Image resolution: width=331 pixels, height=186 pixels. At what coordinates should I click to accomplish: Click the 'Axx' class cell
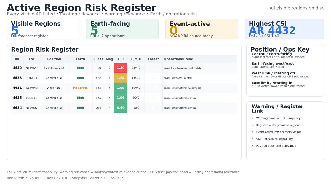click(x=98, y=108)
